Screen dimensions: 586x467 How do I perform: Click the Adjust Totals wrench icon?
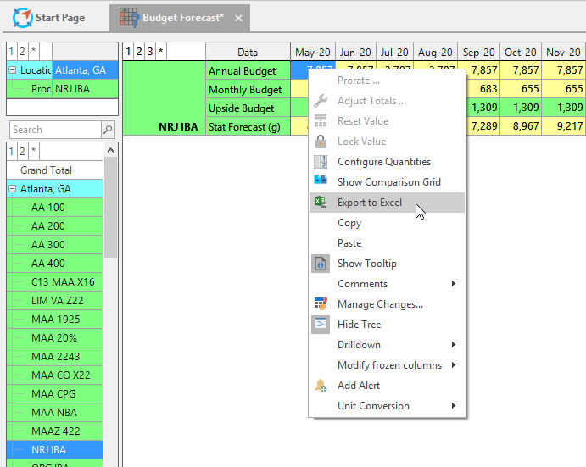[321, 101]
